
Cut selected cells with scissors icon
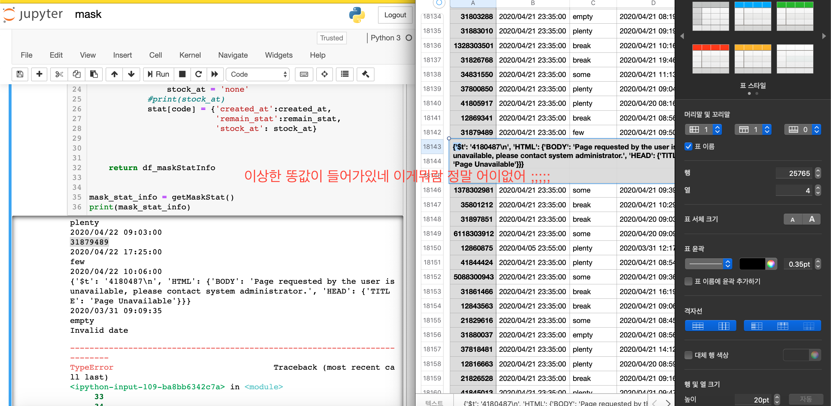pos(59,74)
